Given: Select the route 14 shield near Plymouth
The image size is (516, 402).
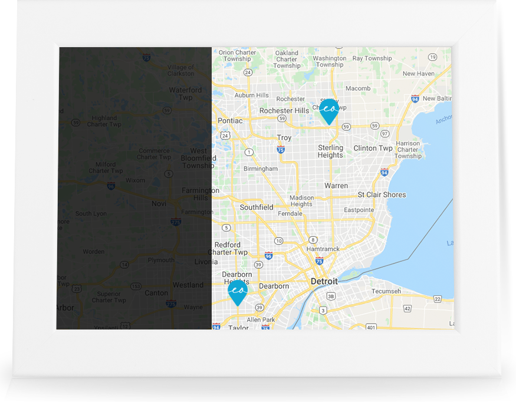Looking at the screenshot, I should pos(124,265).
